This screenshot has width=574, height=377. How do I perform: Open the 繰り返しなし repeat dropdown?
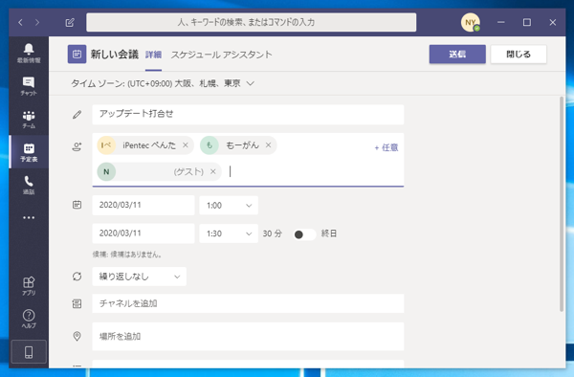[x=139, y=277]
